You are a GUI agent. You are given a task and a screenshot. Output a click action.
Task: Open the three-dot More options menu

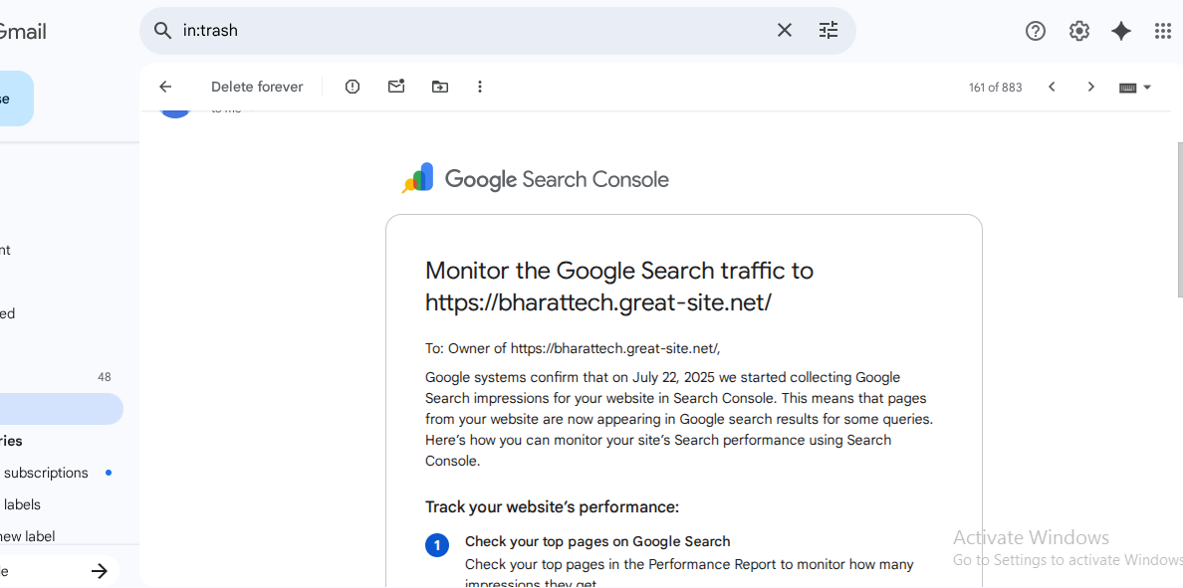[x=480, y=87]
